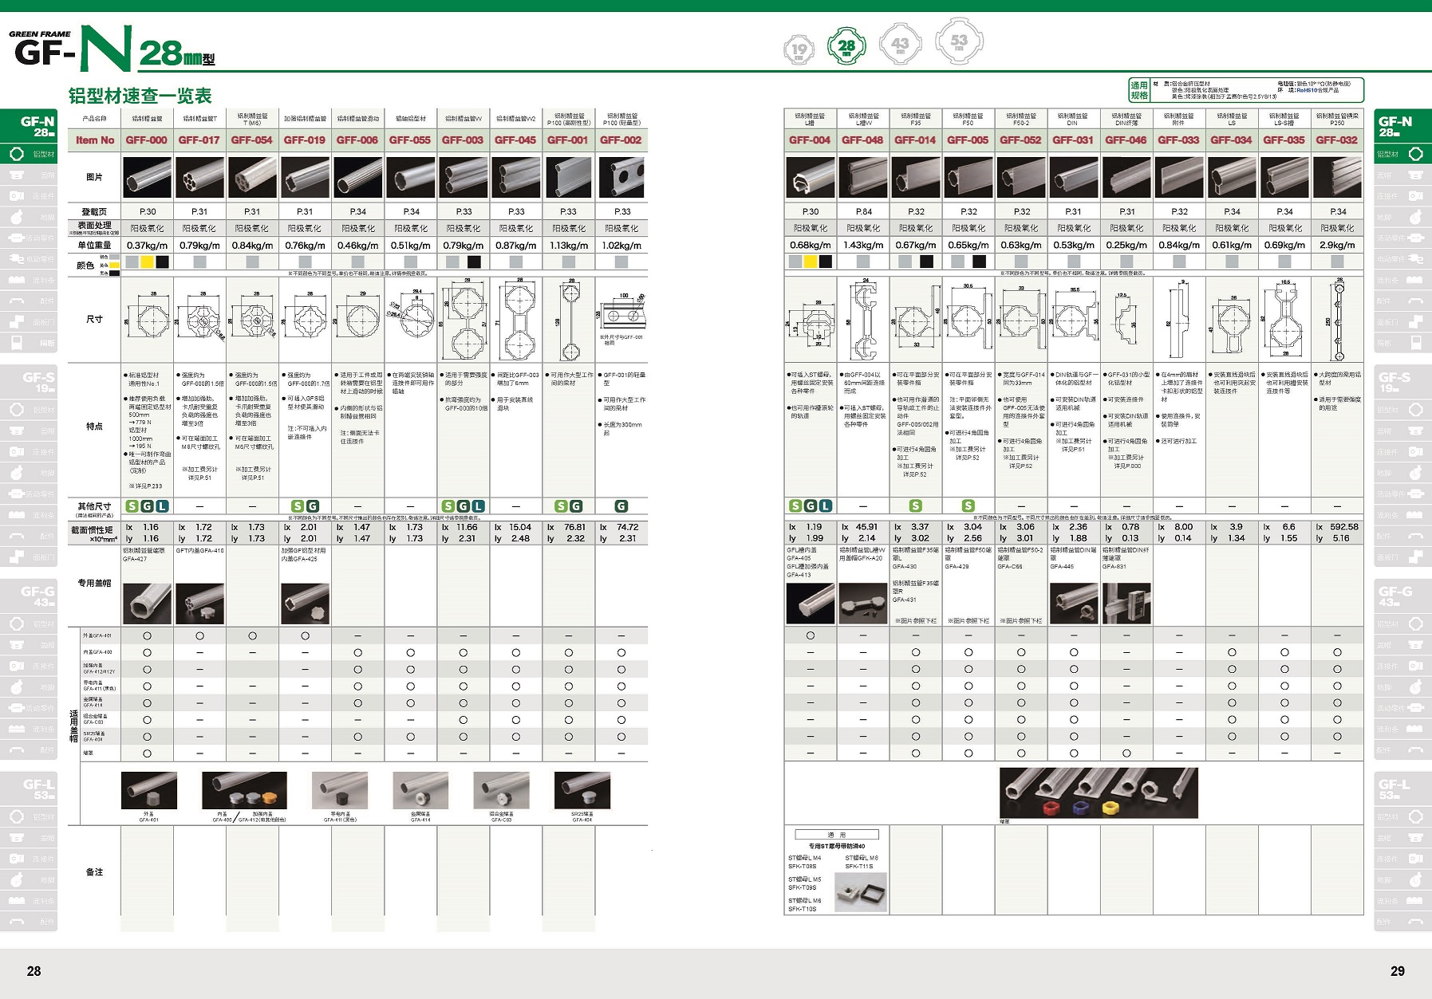Select the green 28mm size badge icon

(846, 47)
